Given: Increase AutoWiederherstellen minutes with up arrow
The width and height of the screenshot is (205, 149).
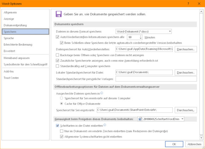Looking at the screenshot, I should [141, 36].
